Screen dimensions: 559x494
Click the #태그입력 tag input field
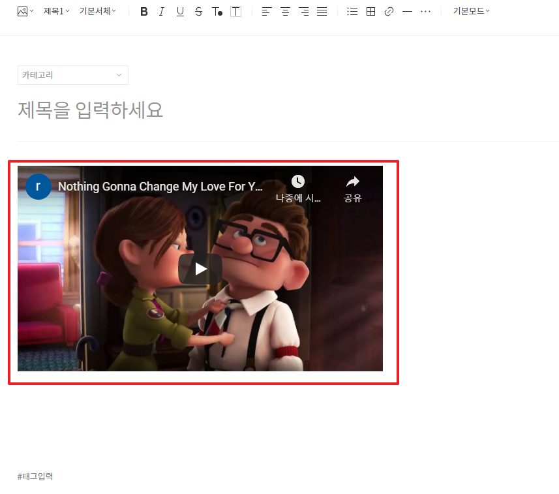[x=35, y=476]
